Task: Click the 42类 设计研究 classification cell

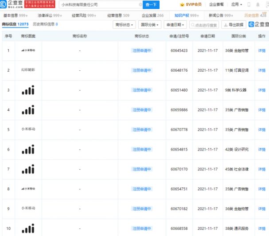Action: click(x=237, y=150)
